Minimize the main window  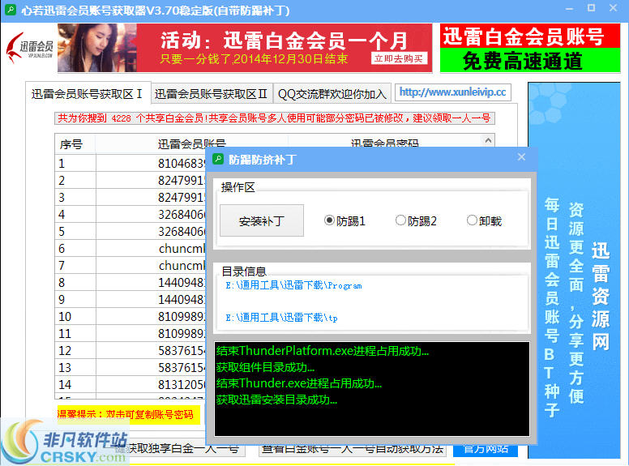click(x=569, y=8)
